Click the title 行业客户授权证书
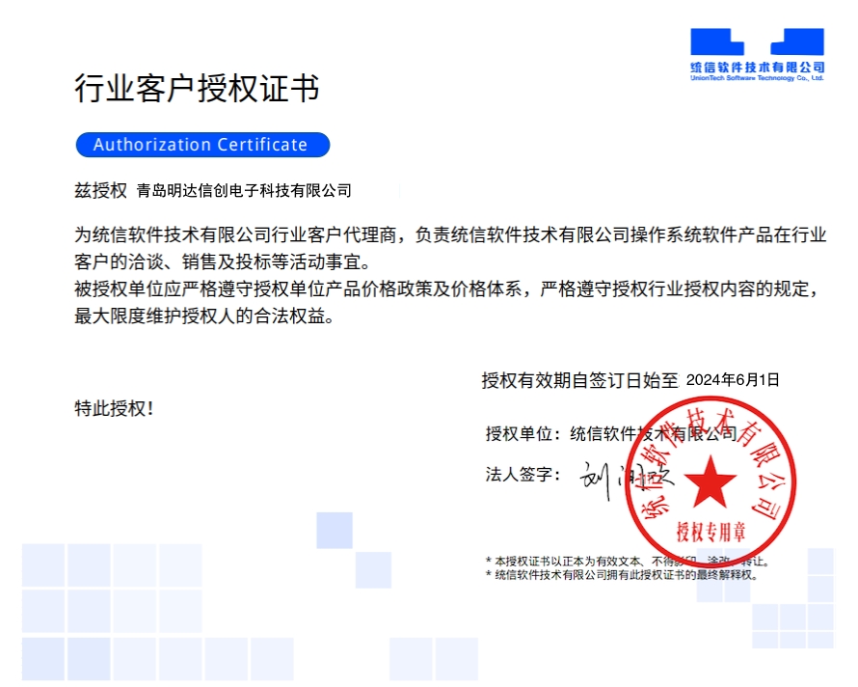Screen dimensions: 858x687 (197, 88)
